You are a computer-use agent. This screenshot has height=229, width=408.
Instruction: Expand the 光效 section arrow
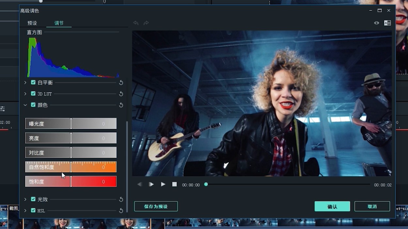(25, 199)
